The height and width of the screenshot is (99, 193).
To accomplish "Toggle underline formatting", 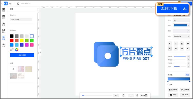I will click(x=182, y=43).
